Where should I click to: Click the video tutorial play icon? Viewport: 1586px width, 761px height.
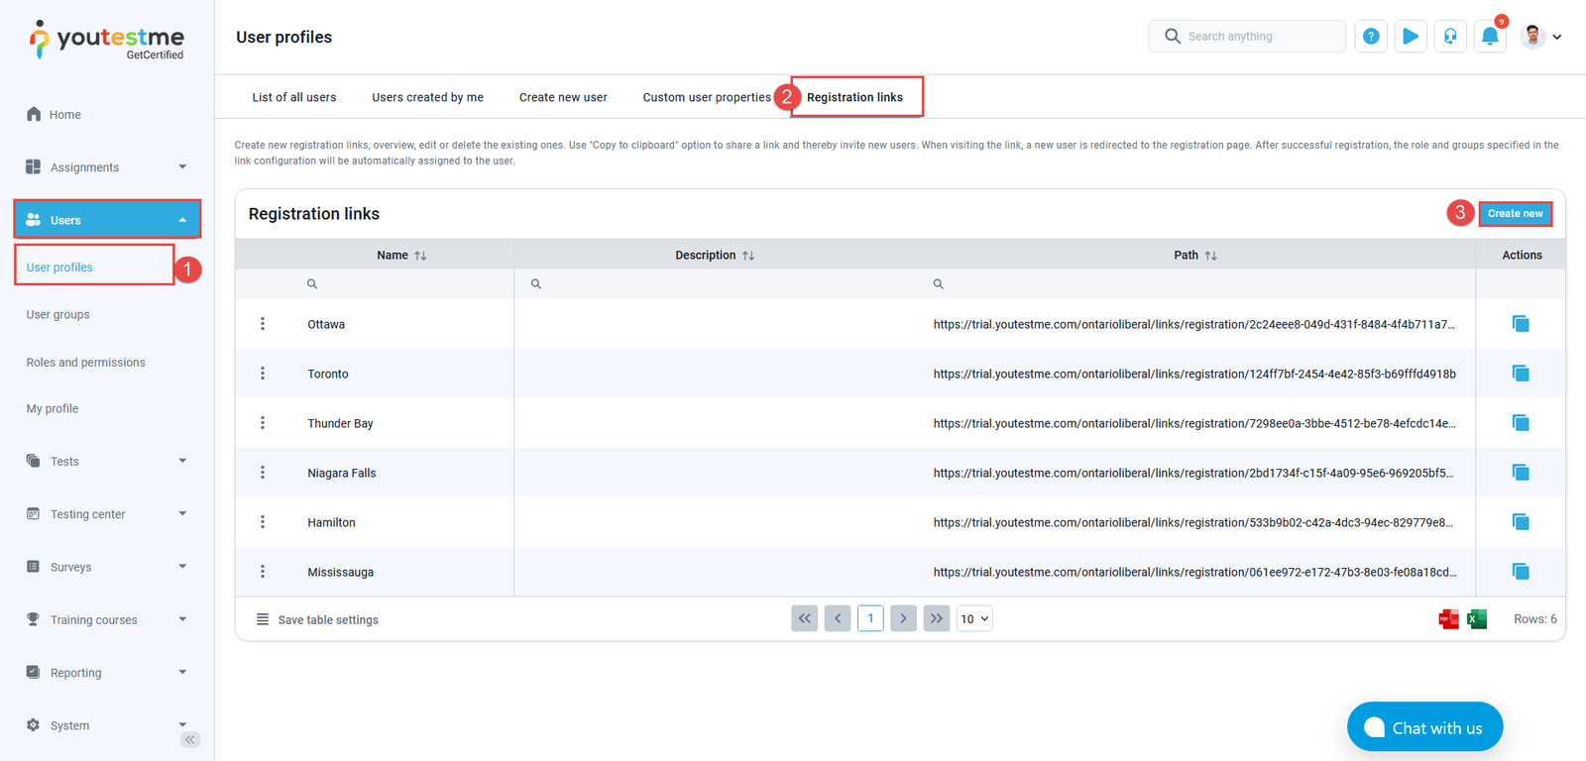click(x=1410, y=37)
